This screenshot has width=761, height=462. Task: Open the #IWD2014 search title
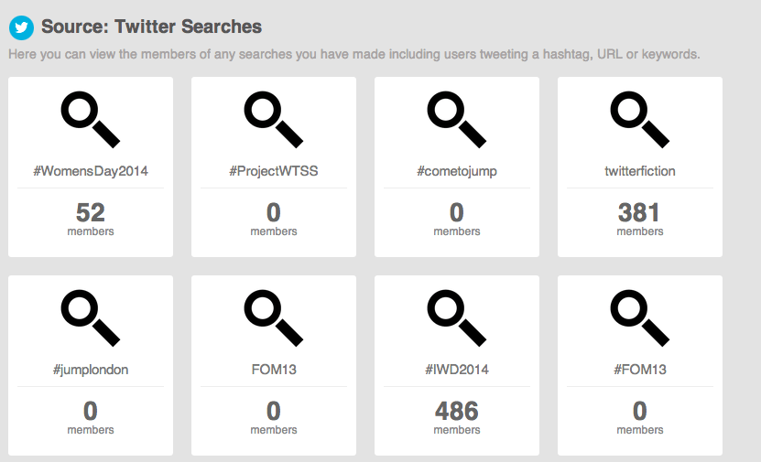pos(457,370)
